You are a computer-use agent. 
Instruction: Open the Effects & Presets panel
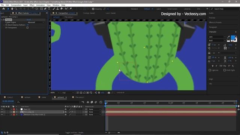pyautogui.click(x=215, y=22)
